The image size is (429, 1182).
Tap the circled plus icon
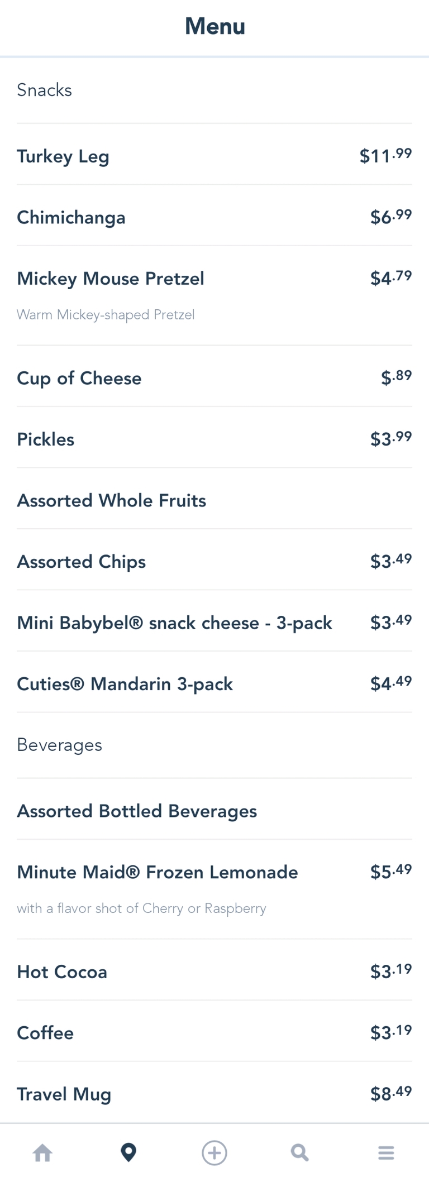214,1152
